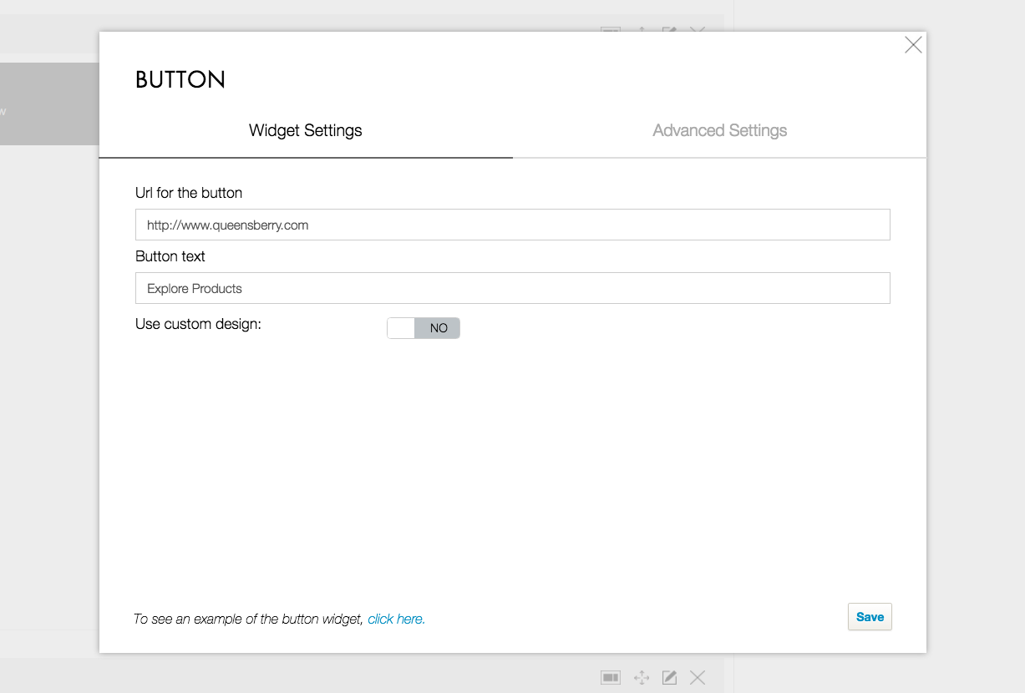The width and height of the screenshot is (1025, 693).
Task: Click the dark gray widget block behind dialog
Action: (48, 104)
